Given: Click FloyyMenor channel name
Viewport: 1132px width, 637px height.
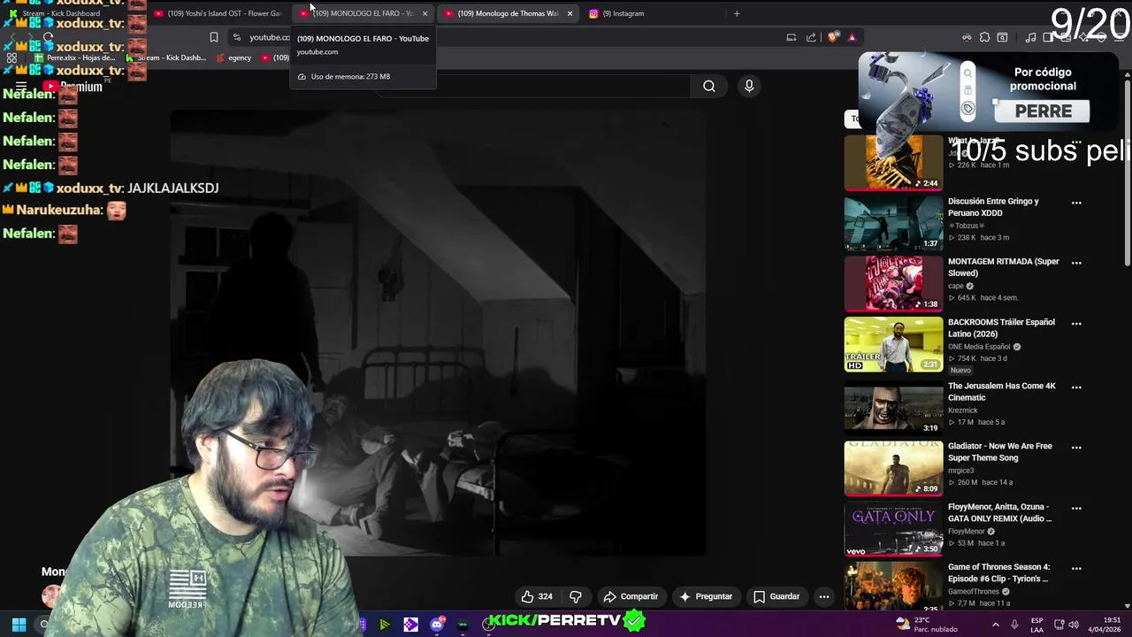Looking at the screenshot, I should 966,532.
